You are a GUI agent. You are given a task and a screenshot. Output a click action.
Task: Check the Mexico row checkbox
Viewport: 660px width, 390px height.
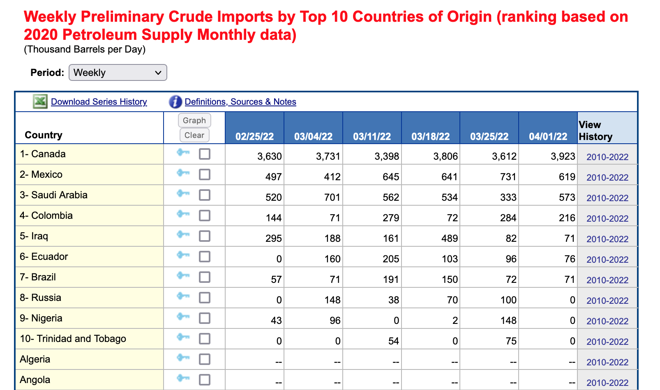(x=205, y=174)
